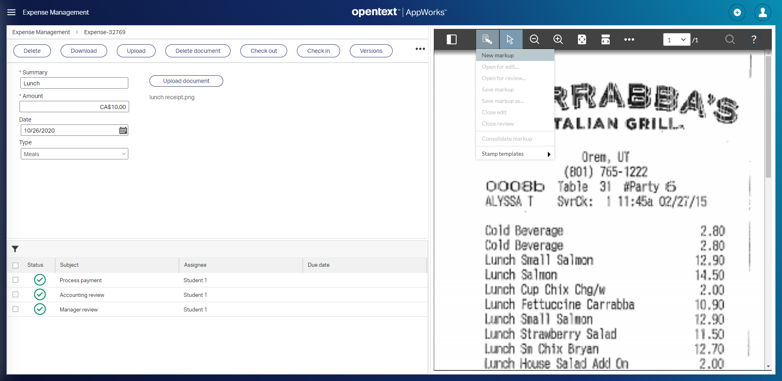Image resolution: width=782 pixels, height=381 pixels.
Task: Open more actions ellipsis in expense toolbar
Action: [420, 49]
